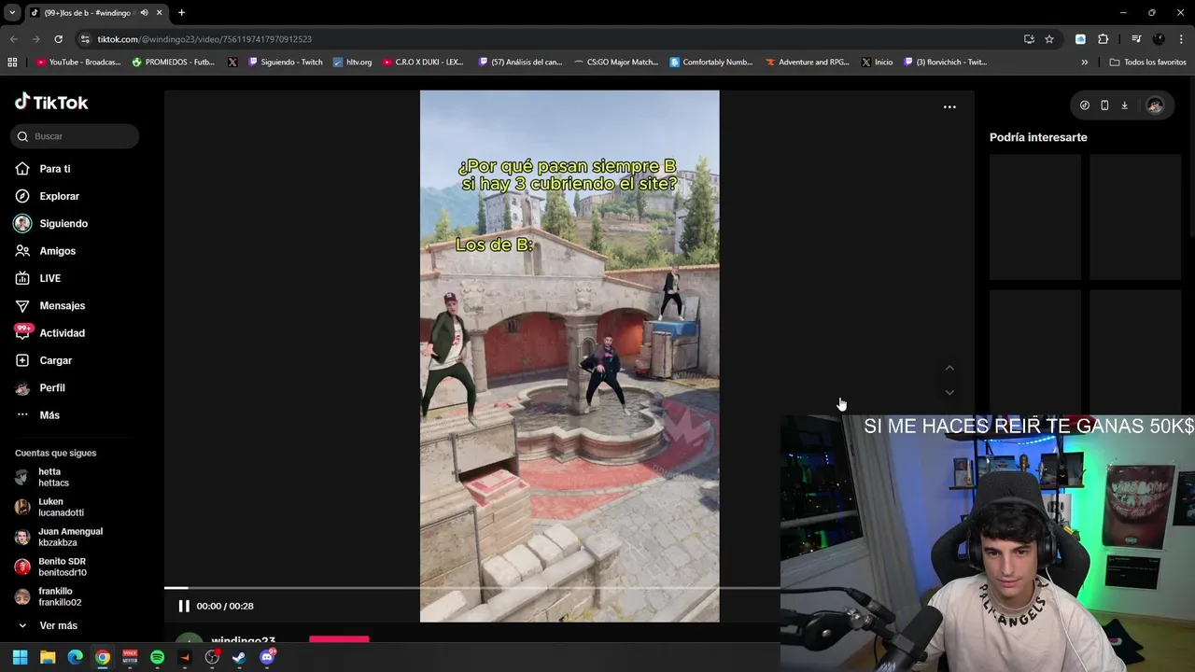This screenshot has height=672, width=1195.
Task: Reload the current page
Action: tap(58, 39)
